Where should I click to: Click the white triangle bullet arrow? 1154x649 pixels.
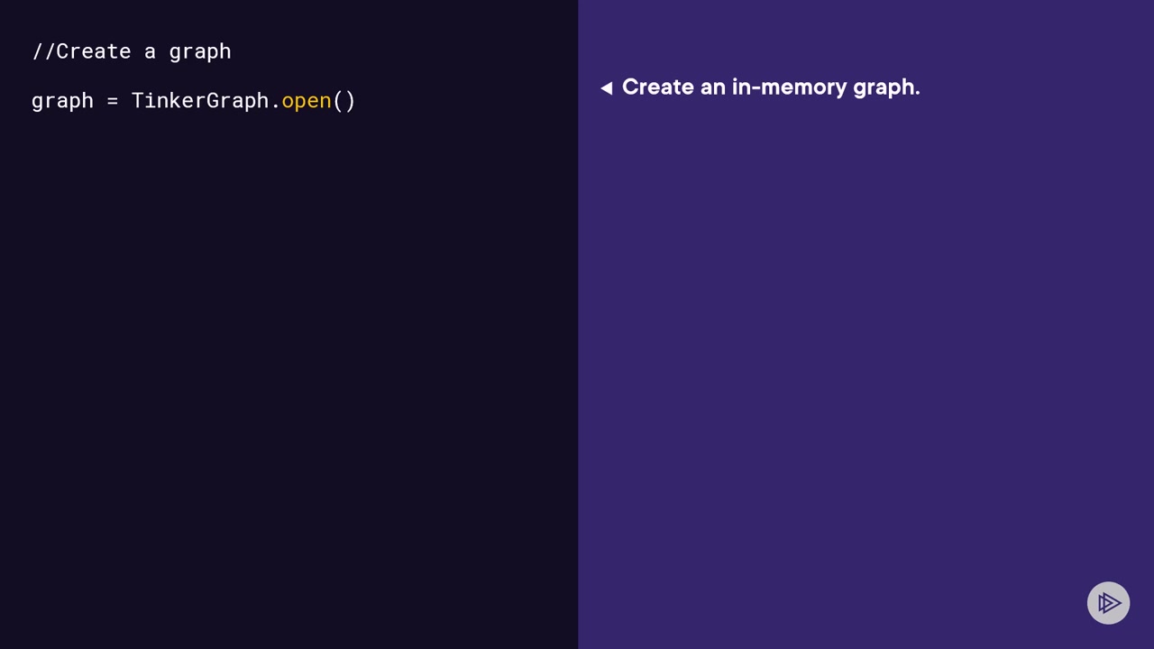pyautogui.click(x=606, y=87)
